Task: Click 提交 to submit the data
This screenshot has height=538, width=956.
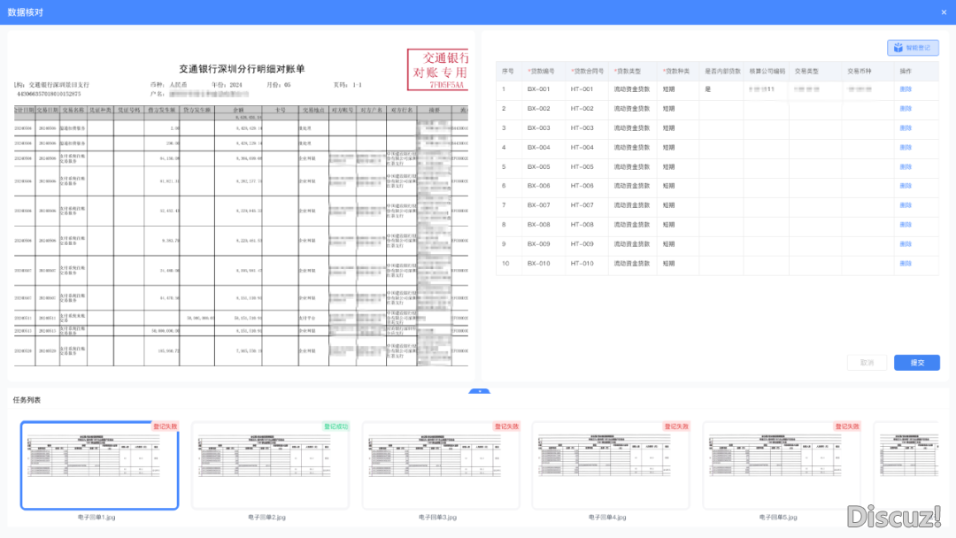Action: click(x=916, y=363)
